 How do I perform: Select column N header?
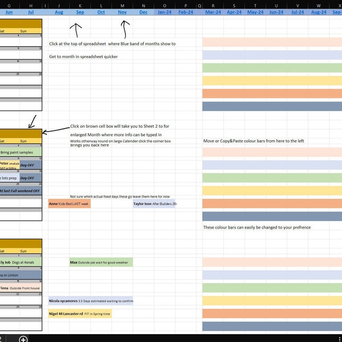point(143,6)
